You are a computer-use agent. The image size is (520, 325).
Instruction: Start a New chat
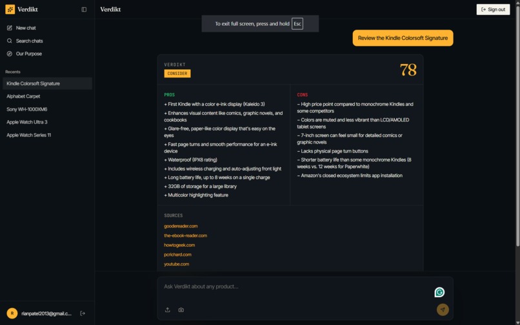tap(47, 28)
